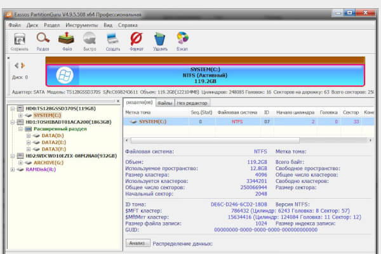381x254 pixels.
Task: Select HD1:TOSHIBADT01ACA200(1863GB) disk
Action: click(x=69, y=122)
